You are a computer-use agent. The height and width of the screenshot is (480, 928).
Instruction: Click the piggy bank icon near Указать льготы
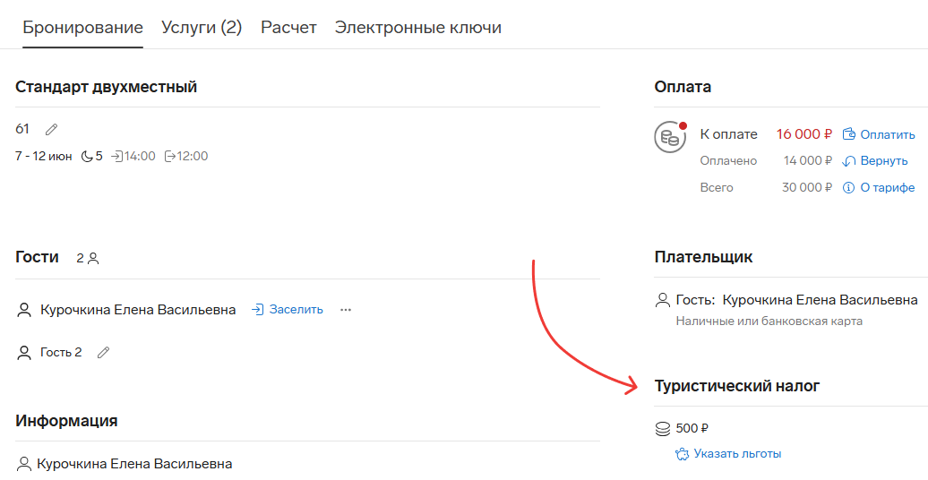pos(682,454)
